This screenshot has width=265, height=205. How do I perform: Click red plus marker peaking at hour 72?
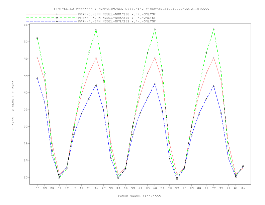(x=213, y=58)
